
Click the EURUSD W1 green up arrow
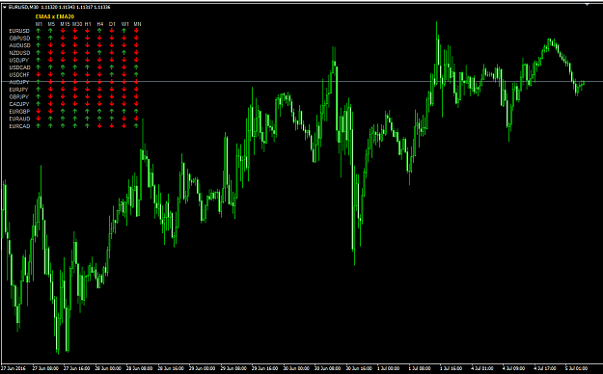point(123,31)
